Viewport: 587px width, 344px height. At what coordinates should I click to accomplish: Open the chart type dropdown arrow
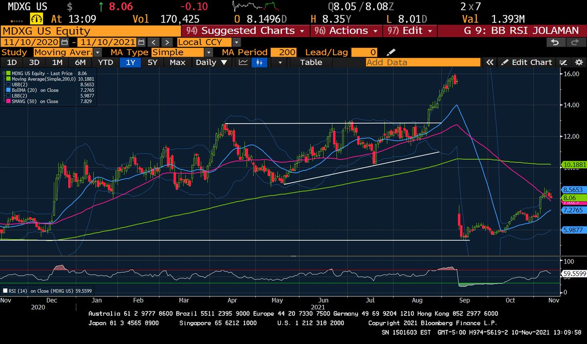pyautogui.click(x=280, y=63)
